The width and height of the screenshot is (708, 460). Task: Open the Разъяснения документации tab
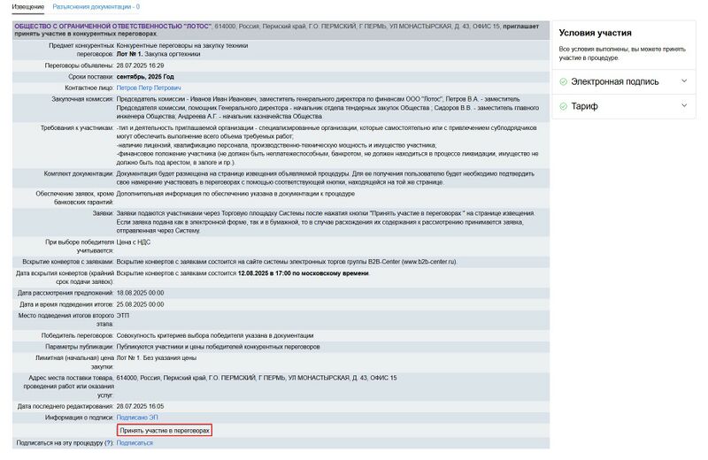pos(96,6)
